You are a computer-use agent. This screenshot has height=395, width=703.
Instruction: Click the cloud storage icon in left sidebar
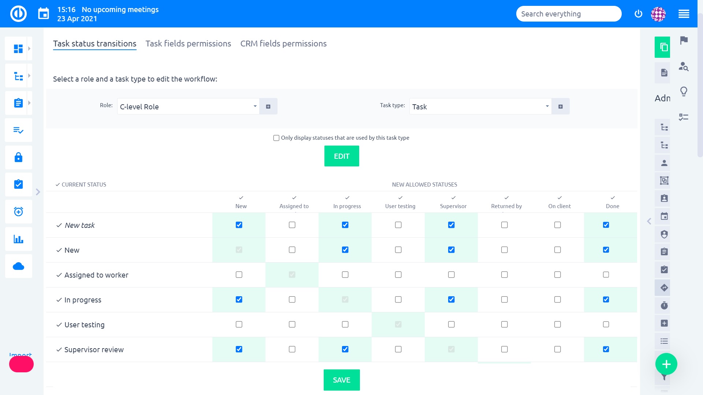18,266
